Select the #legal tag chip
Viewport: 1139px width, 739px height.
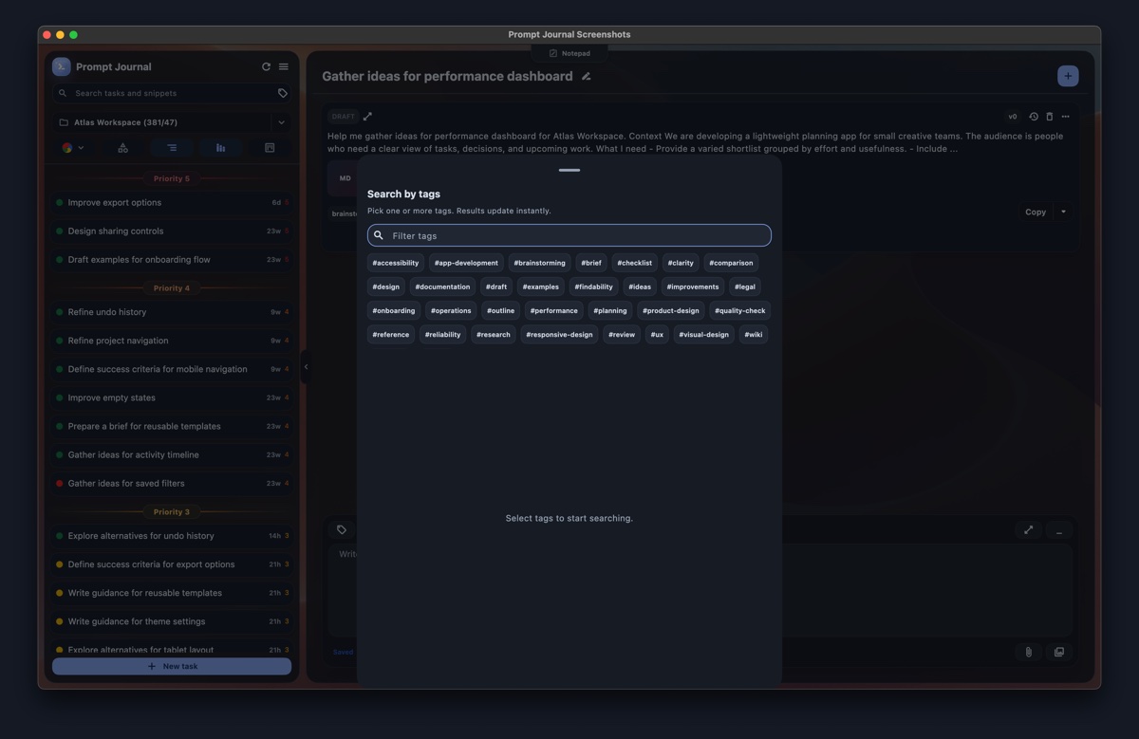[x=745, y=286]
